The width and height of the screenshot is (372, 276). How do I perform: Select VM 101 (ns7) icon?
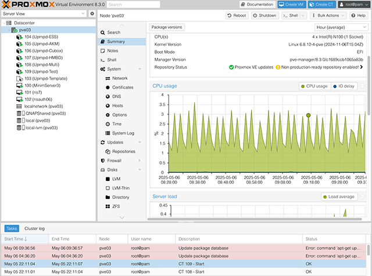pos(19,92)
